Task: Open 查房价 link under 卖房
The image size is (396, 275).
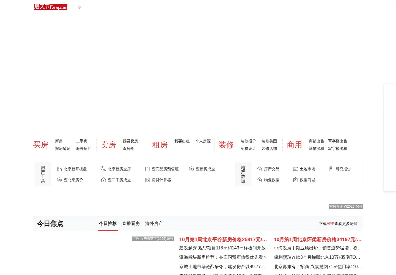Action: 128,148
